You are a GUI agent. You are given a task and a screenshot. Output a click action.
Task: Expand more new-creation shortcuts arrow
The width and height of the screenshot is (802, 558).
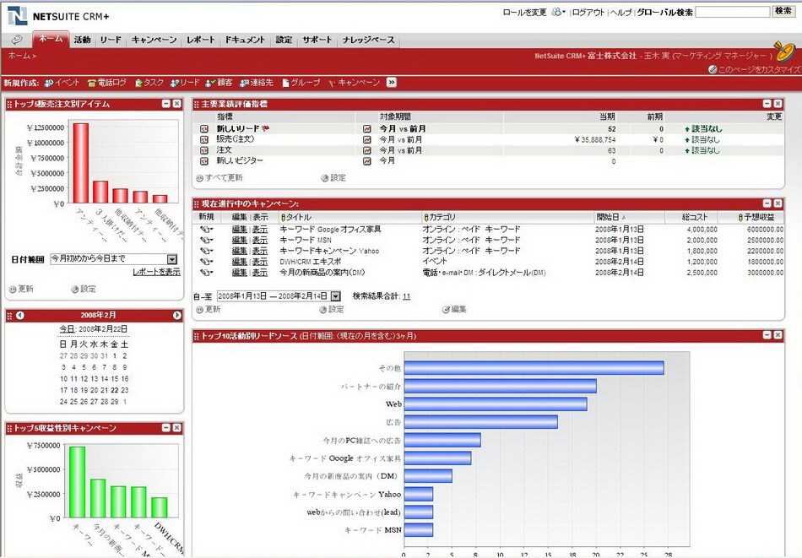coord(391,83)
